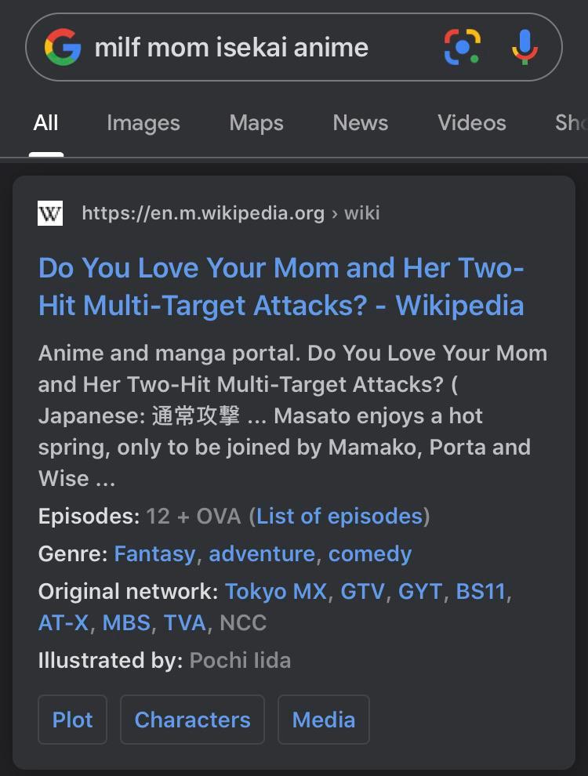Open the Videos tab
The image size is (588, 776).
[x=471, y=123]
